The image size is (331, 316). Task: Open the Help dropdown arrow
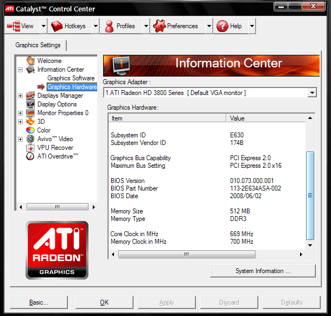(252, 26)
